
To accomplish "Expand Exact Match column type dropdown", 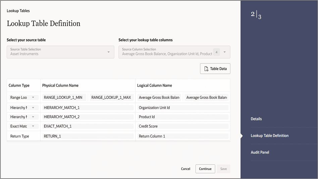I will tap(23, 126).
